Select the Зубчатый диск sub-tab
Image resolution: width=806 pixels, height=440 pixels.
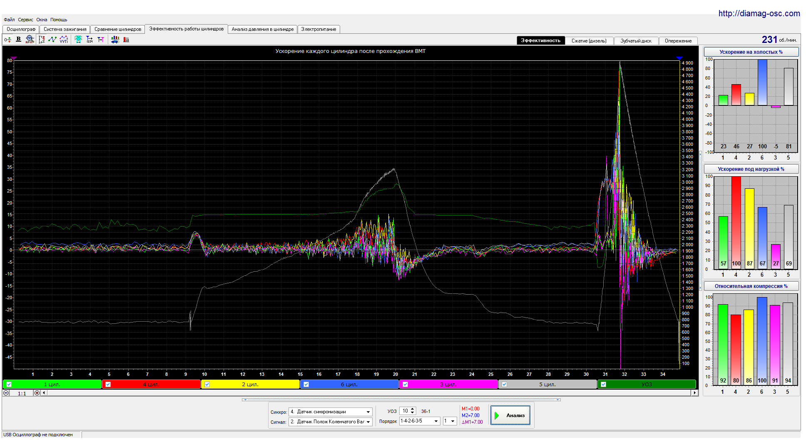pos(636,41)
